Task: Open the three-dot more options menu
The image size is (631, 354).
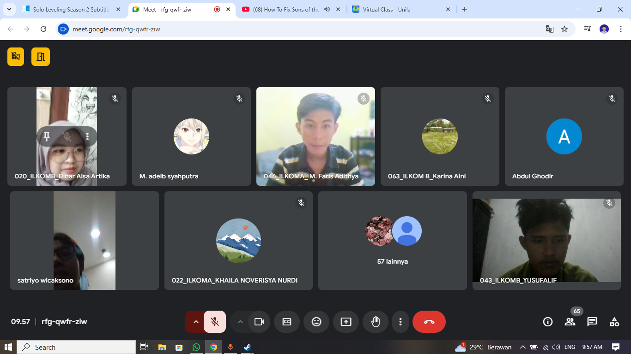Action: 400,322
